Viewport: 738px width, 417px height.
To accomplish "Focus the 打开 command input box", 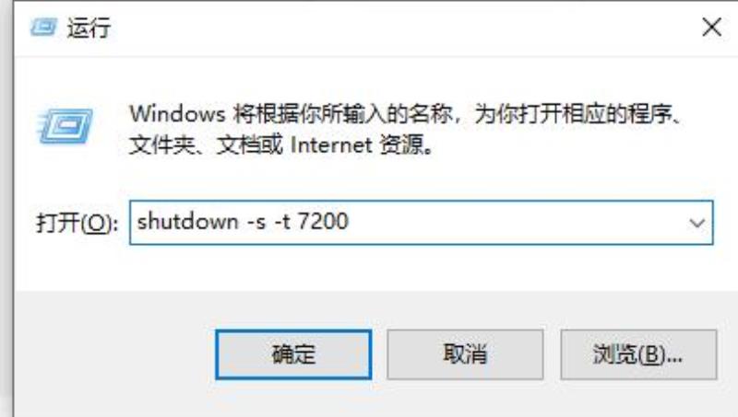I will pyautogui.click(x=422, y=223).
